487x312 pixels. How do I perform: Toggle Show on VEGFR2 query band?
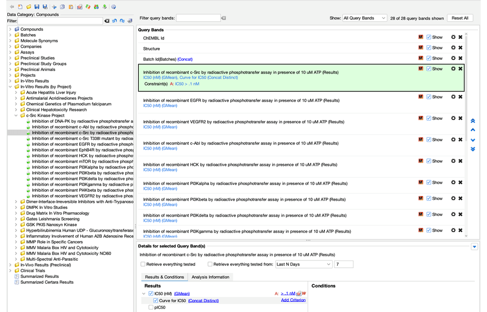(x=429, y=118)
